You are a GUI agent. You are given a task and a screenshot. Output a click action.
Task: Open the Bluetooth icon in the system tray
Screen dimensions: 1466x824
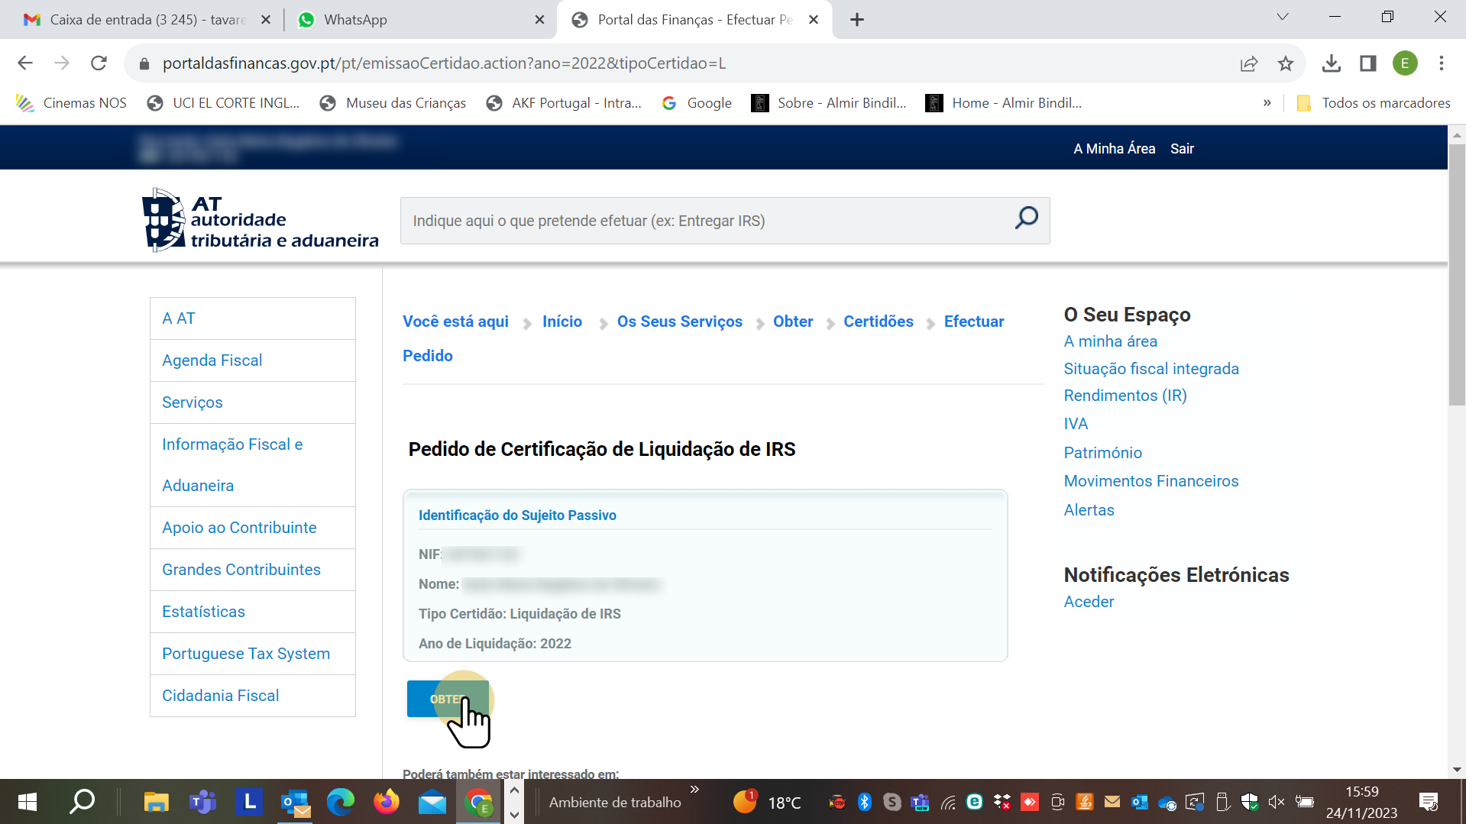click(864, 802)
